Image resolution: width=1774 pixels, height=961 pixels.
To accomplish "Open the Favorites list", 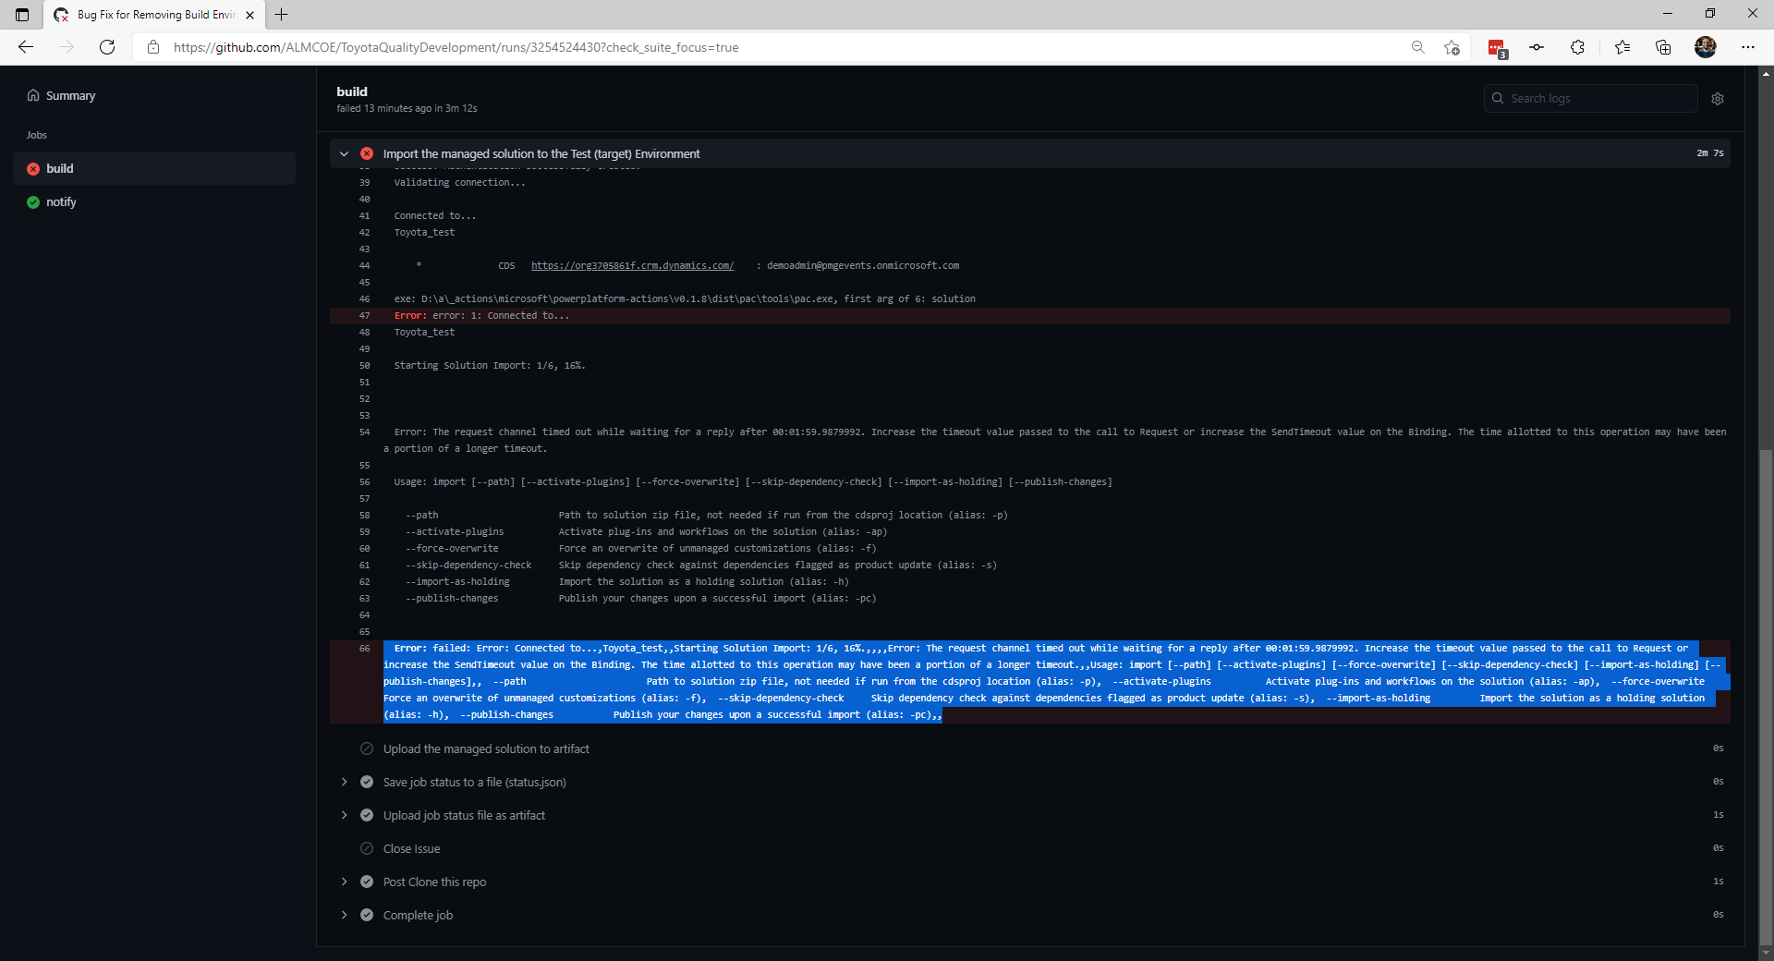I will [1622, 47].
